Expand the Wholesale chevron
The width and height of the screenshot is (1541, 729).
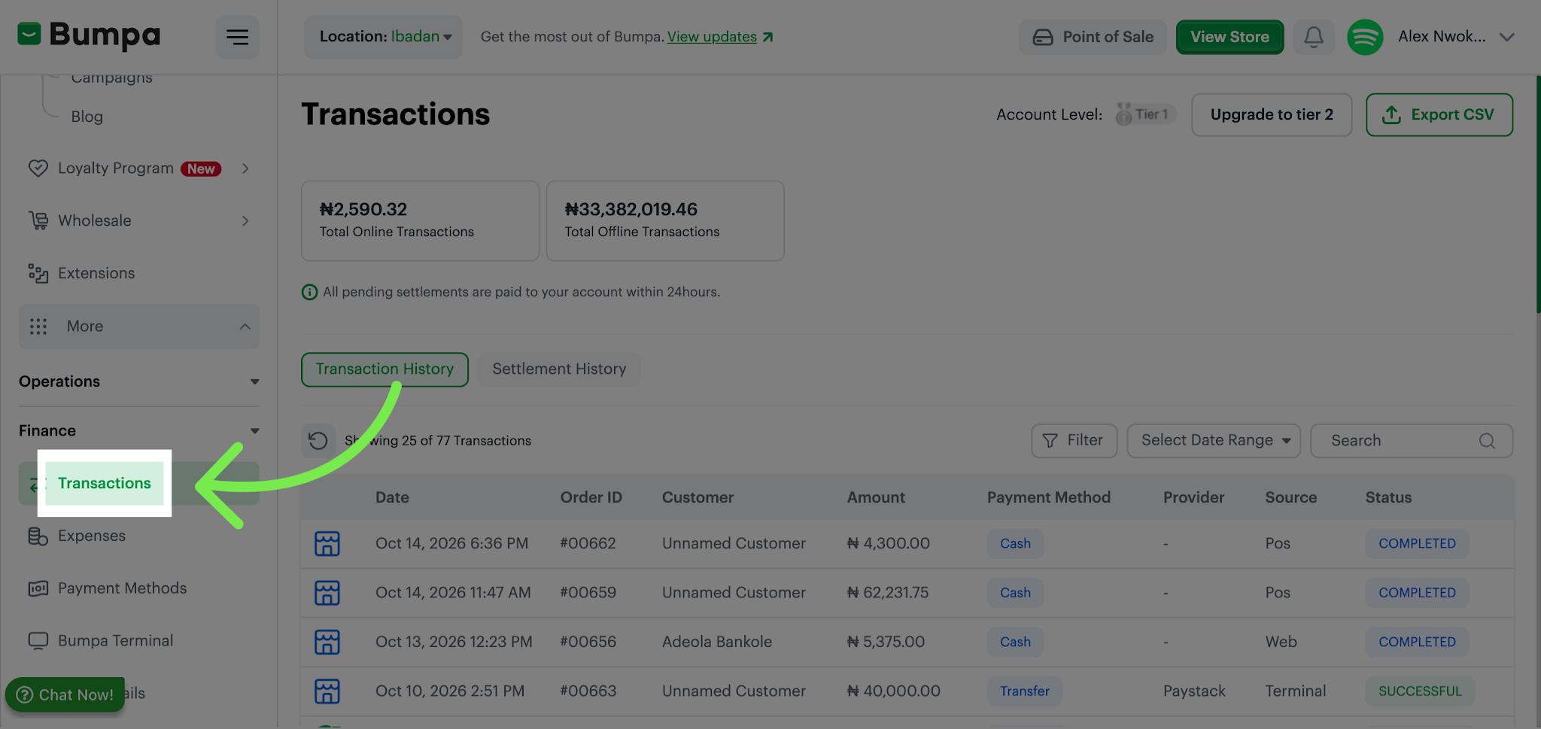[x=245, y=220]
